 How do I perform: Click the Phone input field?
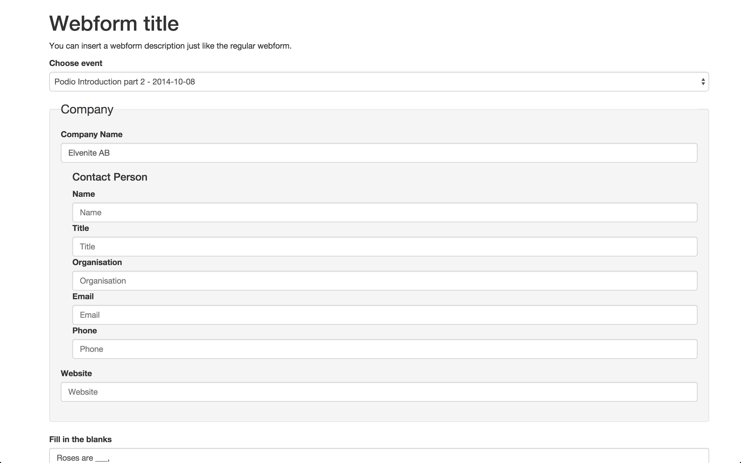click(x=385, y=349)
